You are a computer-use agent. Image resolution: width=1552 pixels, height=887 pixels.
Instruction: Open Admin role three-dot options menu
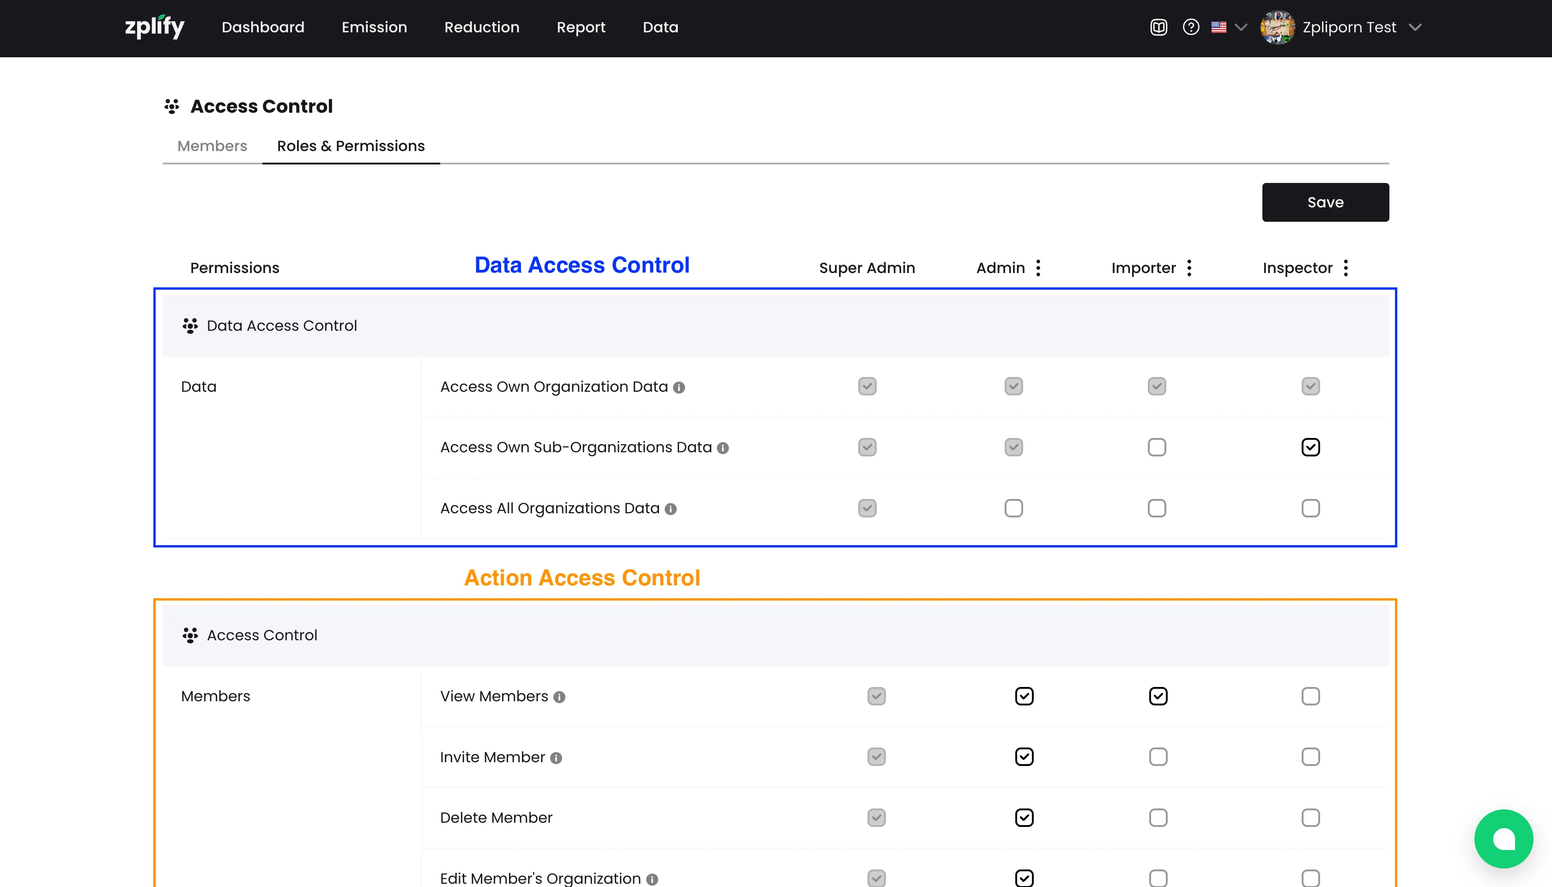(x=1038, y=268)
